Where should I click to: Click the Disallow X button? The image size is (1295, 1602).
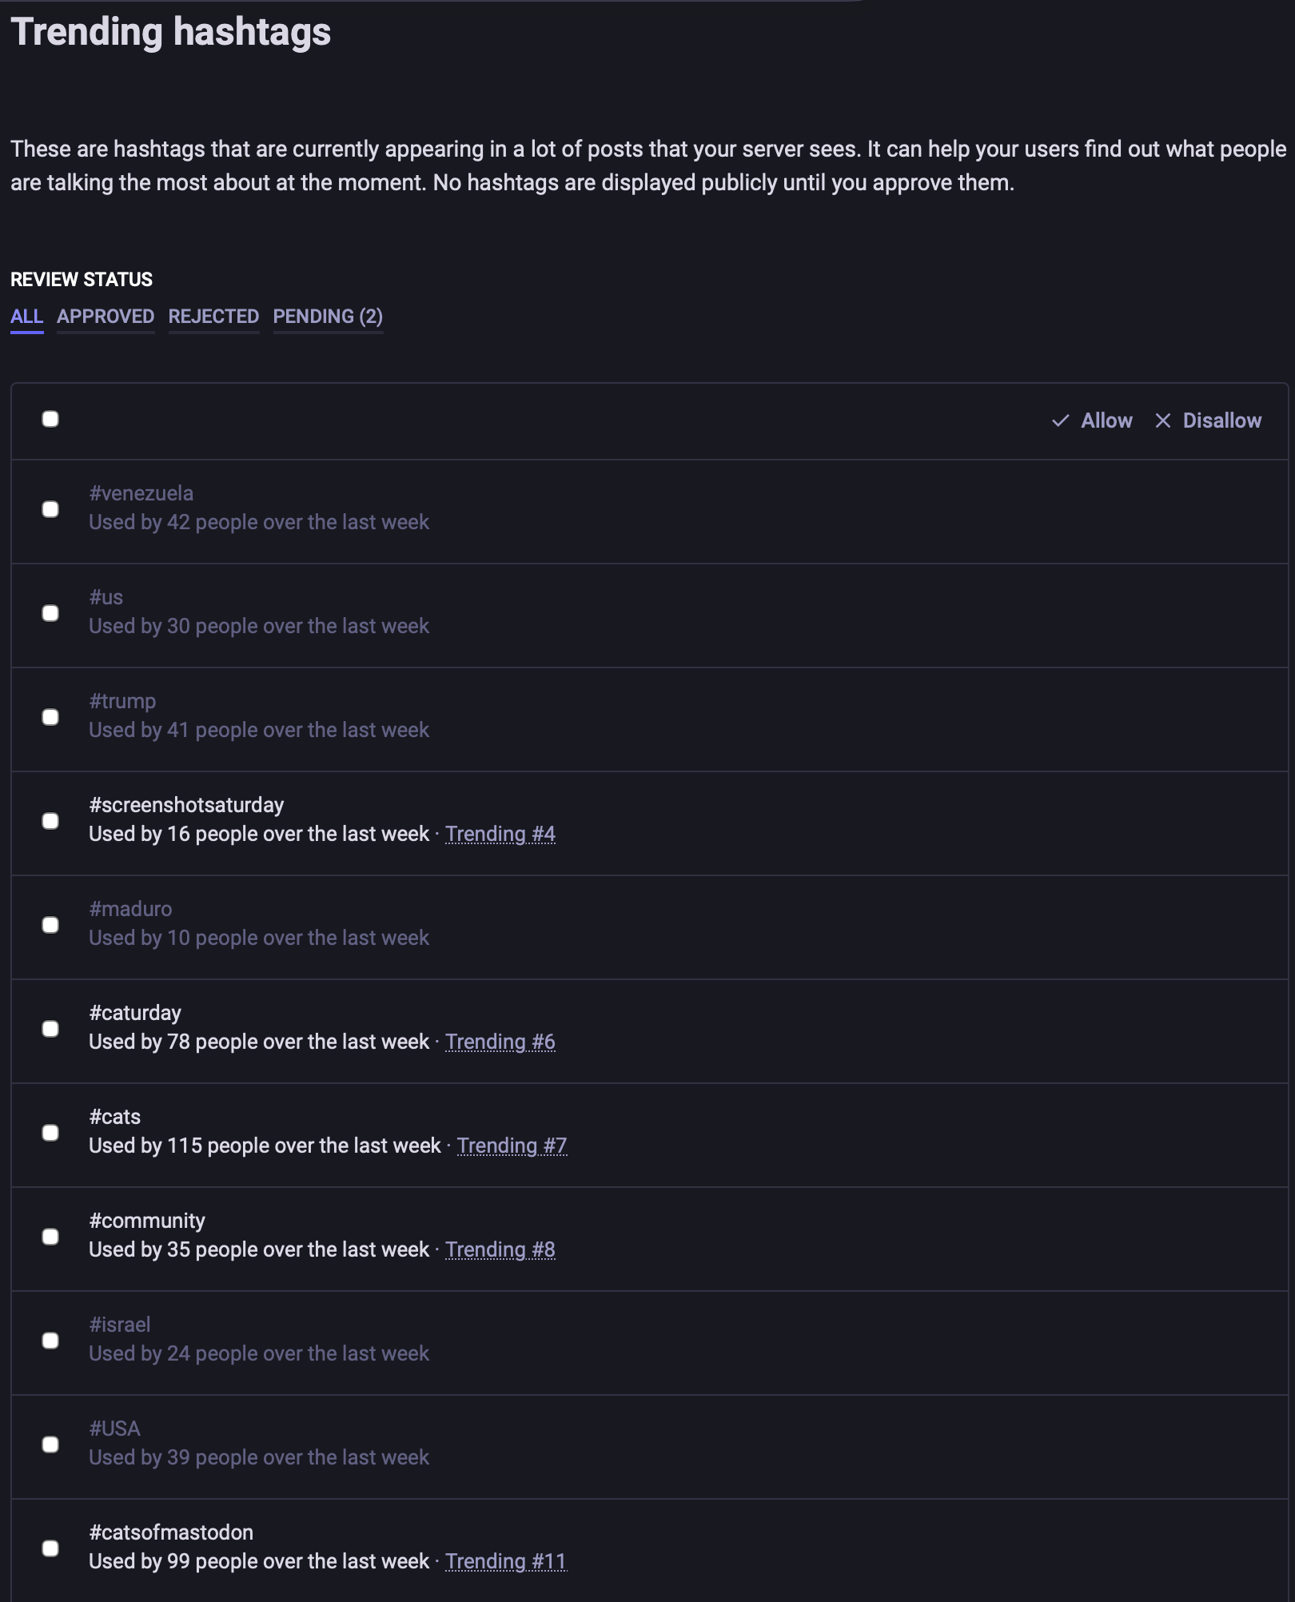[1208, 420]
